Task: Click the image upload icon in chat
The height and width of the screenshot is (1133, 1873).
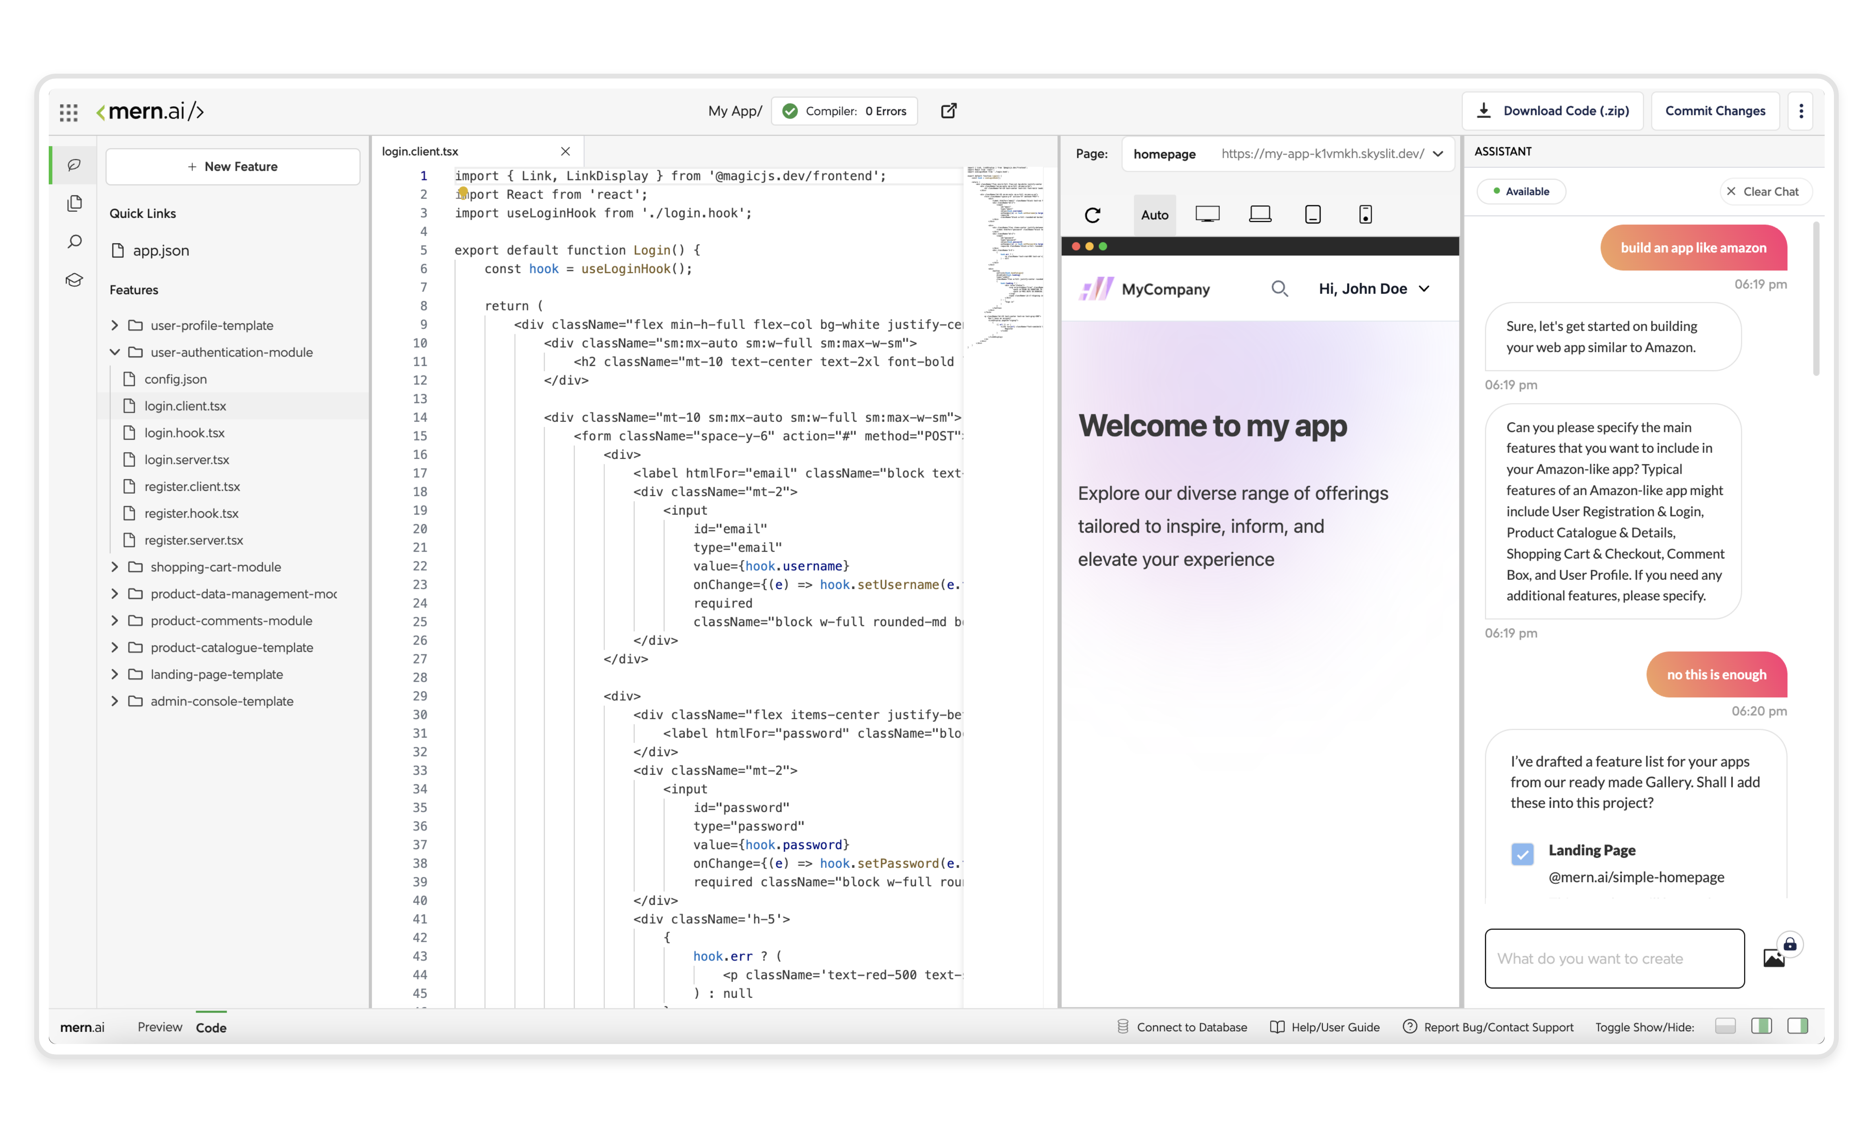Action: 1774,957
